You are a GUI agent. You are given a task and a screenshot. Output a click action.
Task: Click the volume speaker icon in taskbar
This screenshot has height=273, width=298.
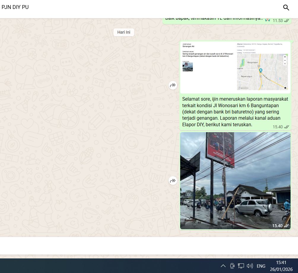[x=250, y=266]
